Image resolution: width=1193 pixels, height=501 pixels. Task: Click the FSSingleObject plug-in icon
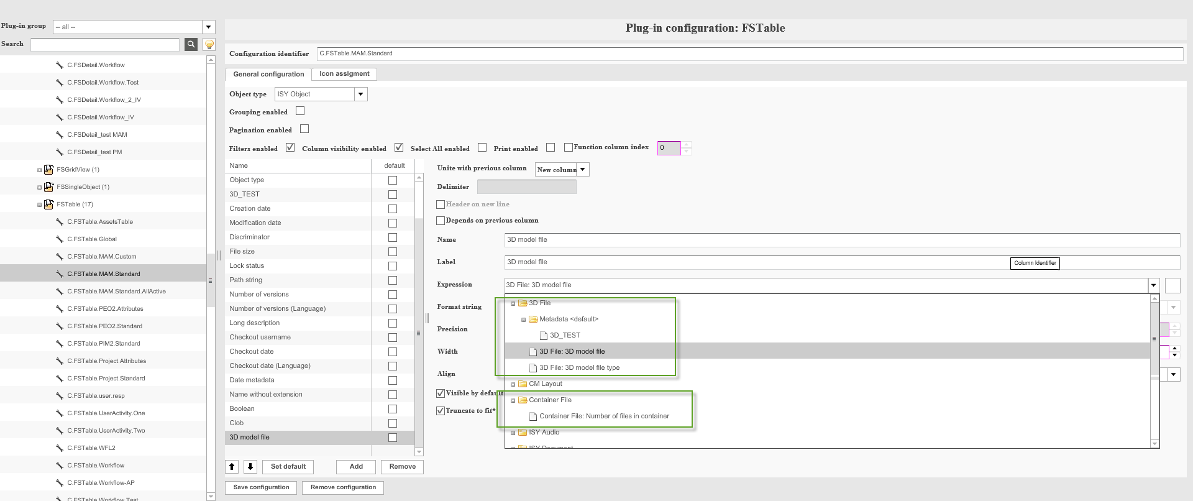click(48, 186)
